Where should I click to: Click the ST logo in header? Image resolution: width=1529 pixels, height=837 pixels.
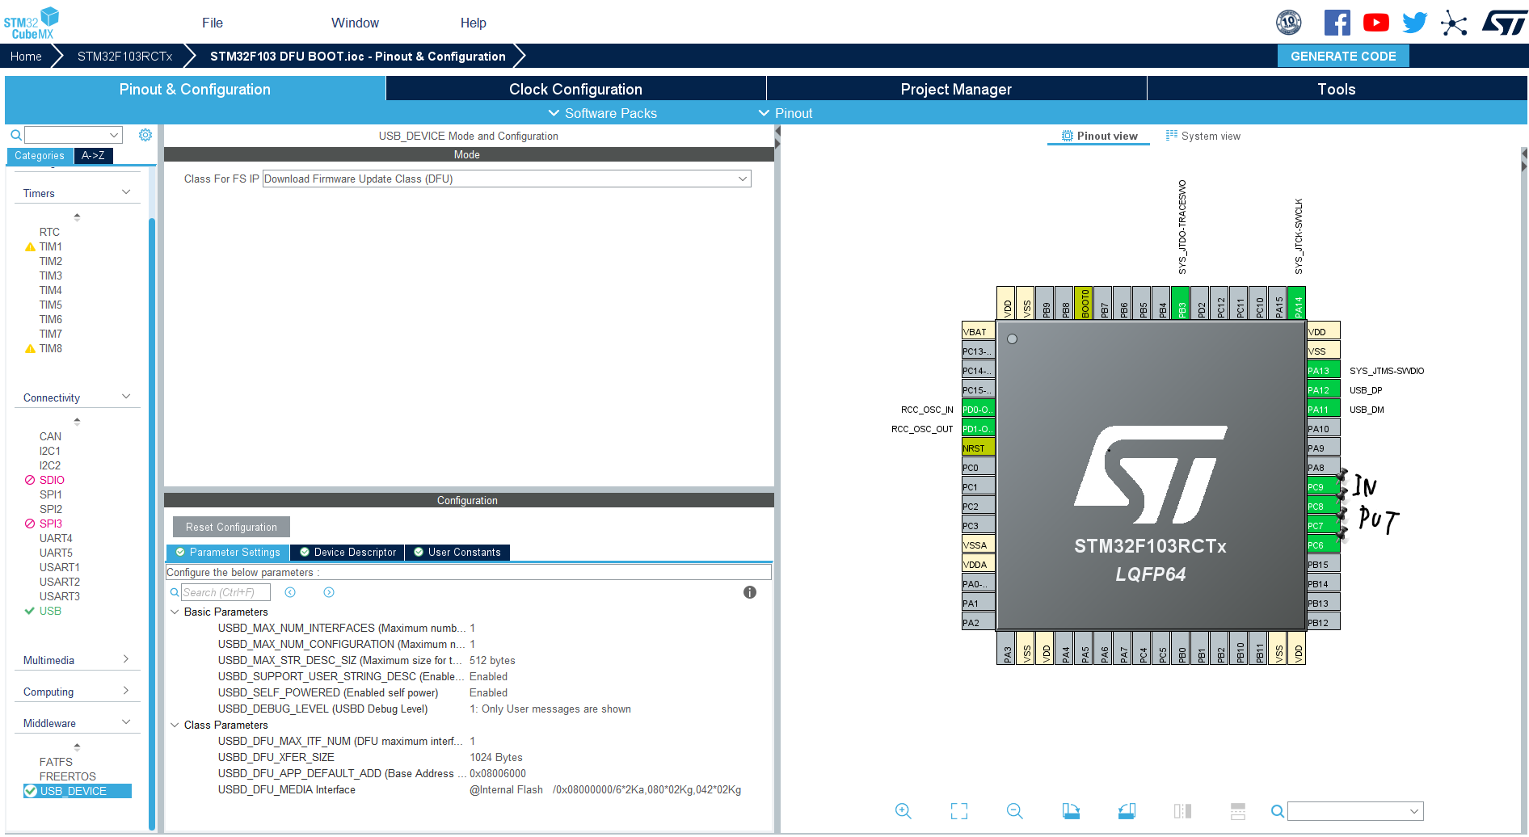tap(1504, 23)
